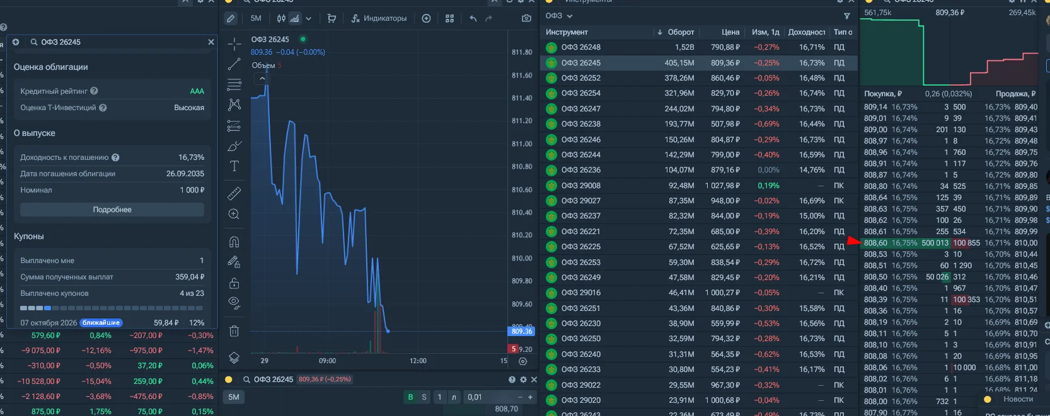Toggle visibility of all drawings
Image resolution: width=1050 pixels, height=416 pixels.
[234, 303]
